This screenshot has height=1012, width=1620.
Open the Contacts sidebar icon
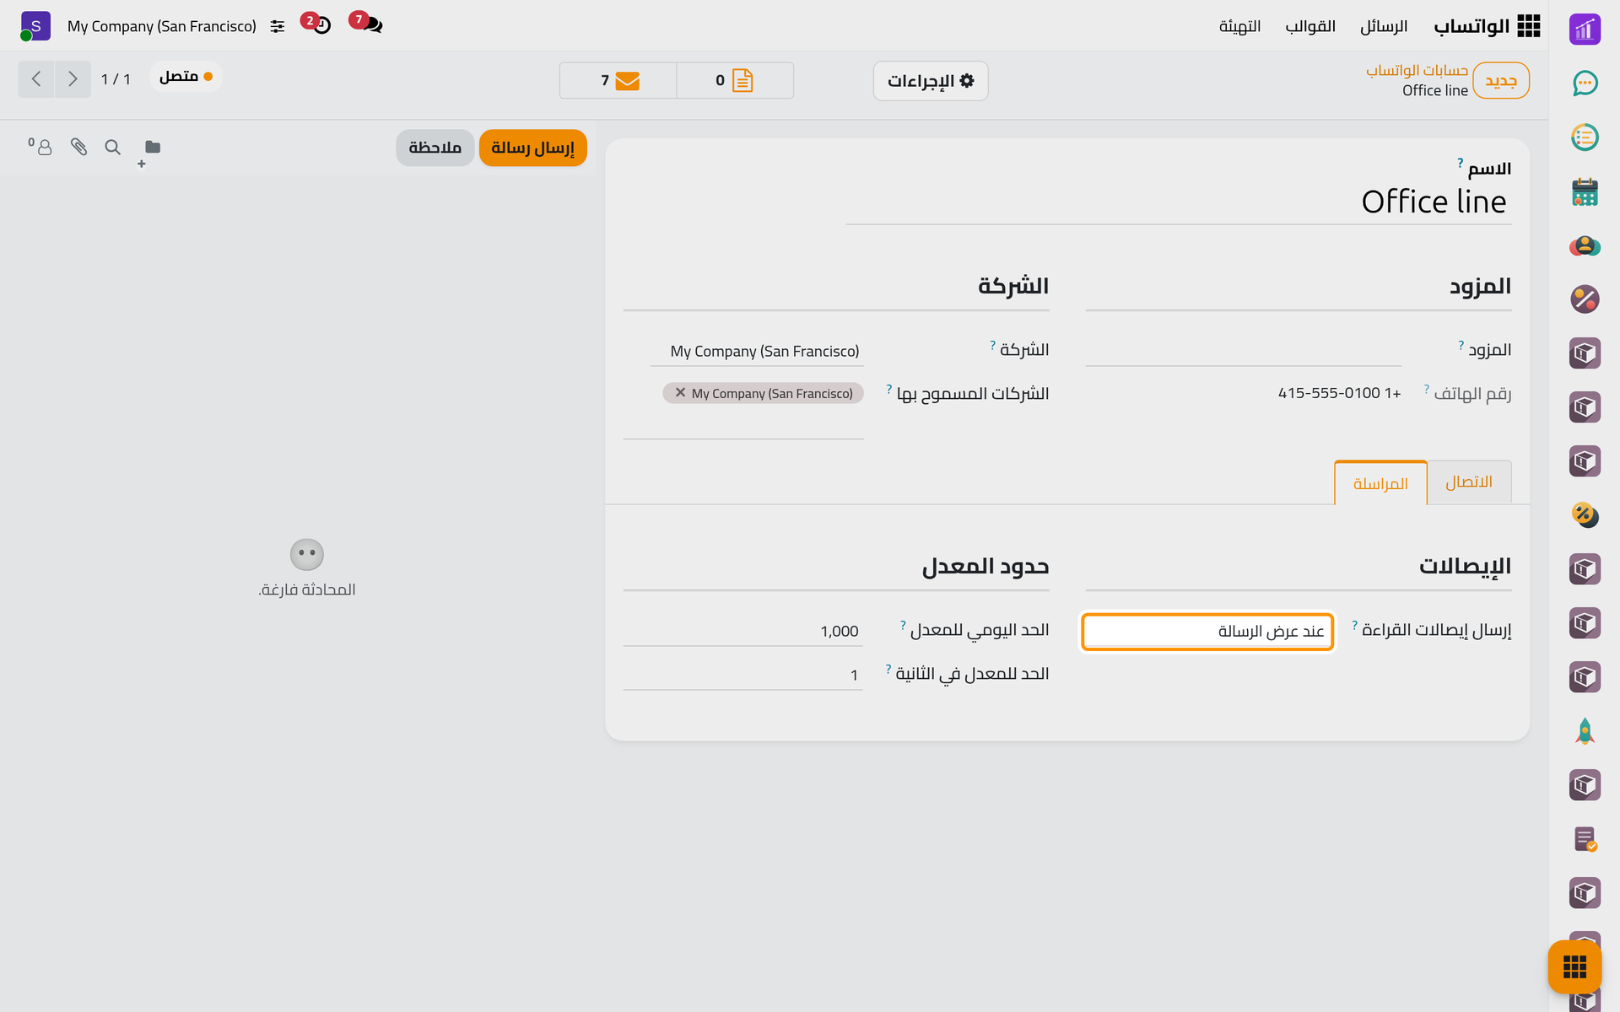(1585, 245)
